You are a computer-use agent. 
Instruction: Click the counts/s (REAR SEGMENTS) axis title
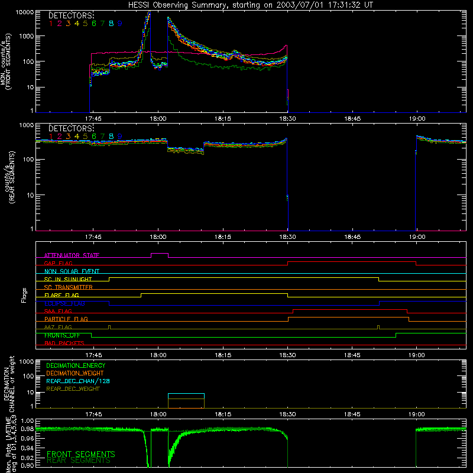(9, 177)
